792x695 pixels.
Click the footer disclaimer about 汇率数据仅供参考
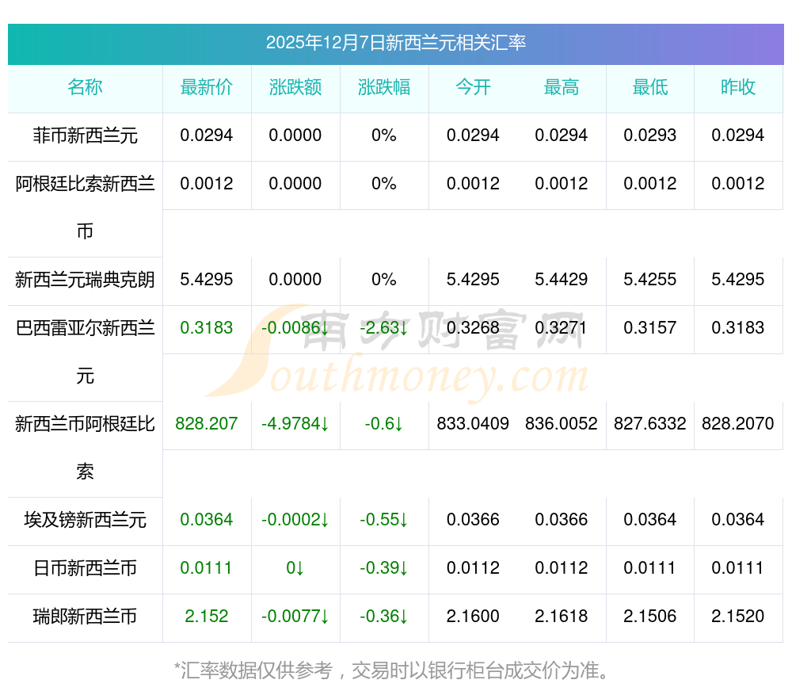point(395,670)
